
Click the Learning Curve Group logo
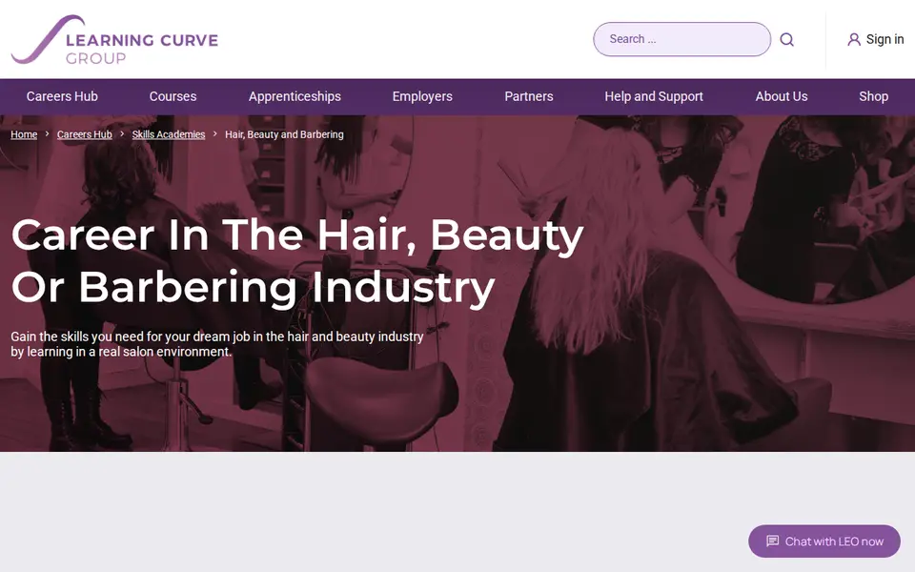click(x=114, y=39)
